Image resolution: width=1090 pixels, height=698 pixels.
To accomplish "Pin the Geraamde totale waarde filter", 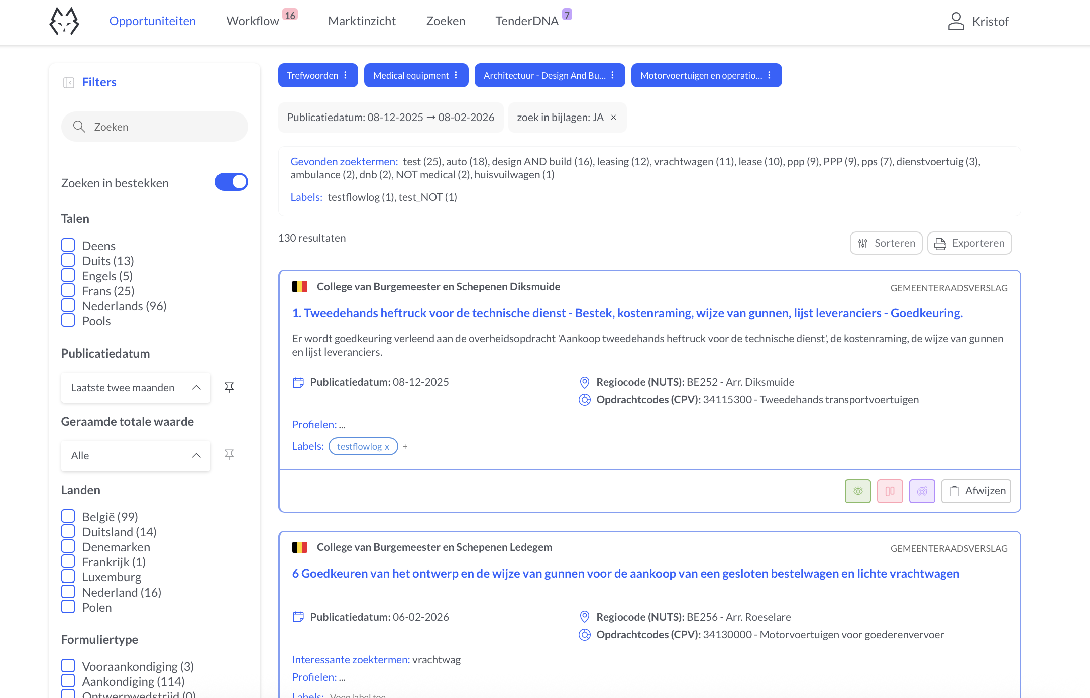I will tap(229, 454).
